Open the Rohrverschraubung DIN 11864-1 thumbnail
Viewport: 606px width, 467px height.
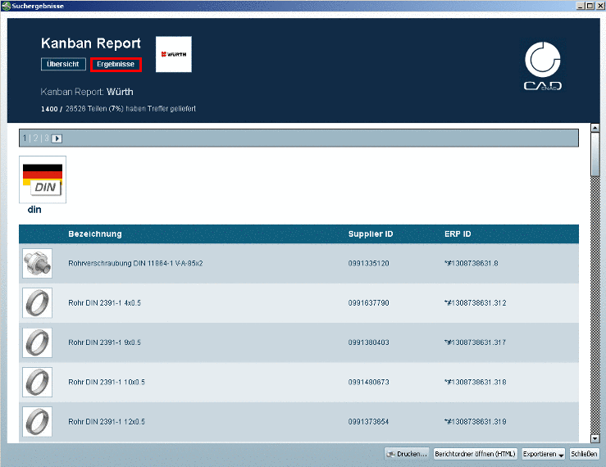[37, 263]
